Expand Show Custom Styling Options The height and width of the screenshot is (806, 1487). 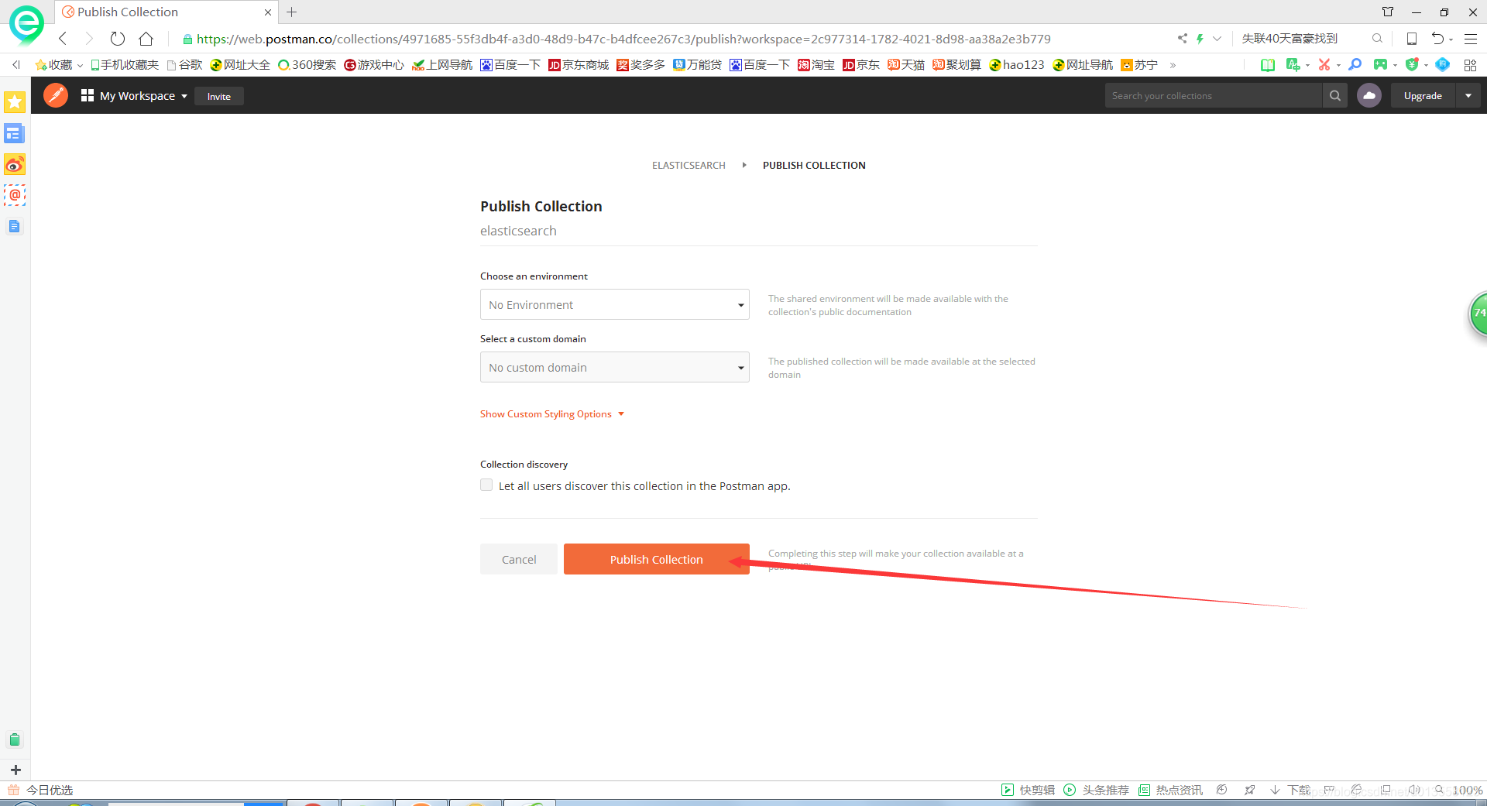click(x=552, y=414)
